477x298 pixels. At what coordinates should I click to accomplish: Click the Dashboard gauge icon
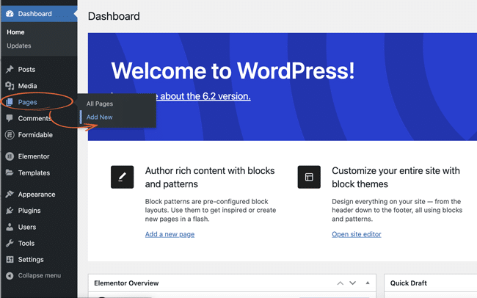(10, 14)
